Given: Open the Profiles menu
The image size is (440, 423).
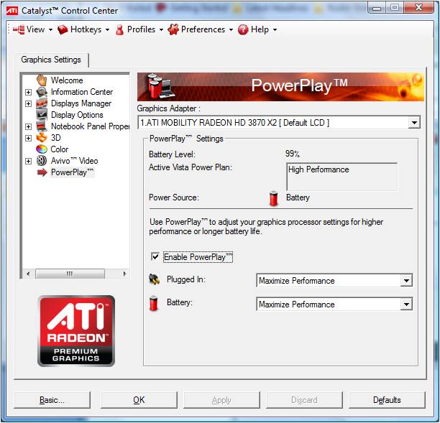Looking at the screenshot, I should [139, 29].
